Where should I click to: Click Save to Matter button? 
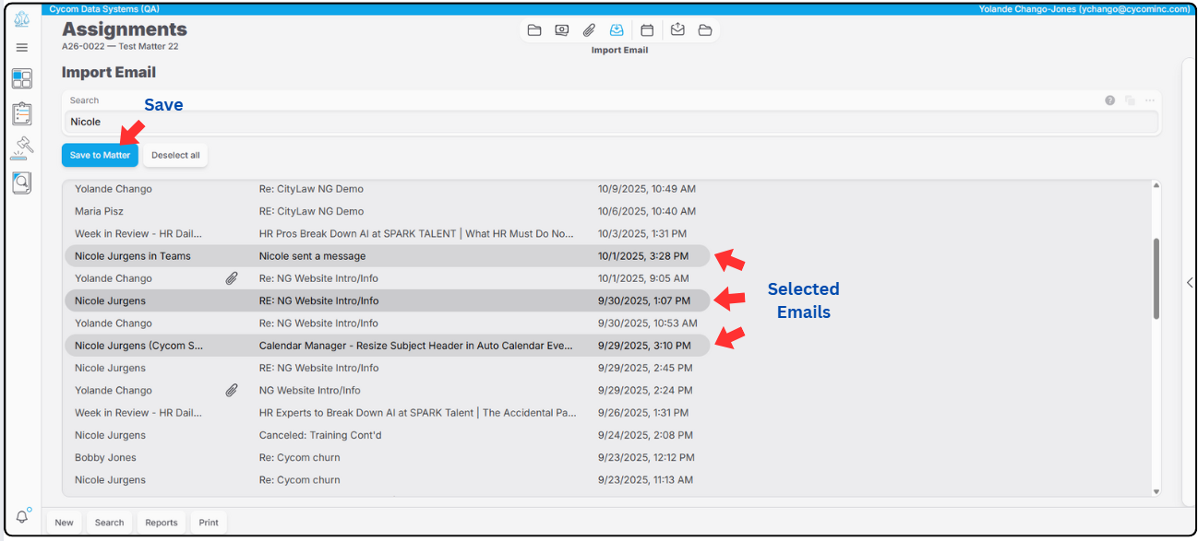click(x=100, y=155)
